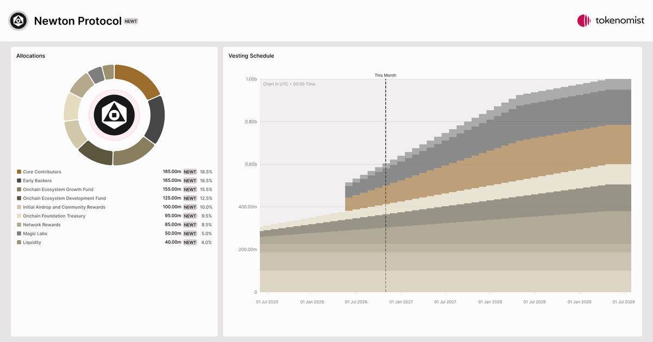The height and width of the screenshot is (342, 653).
Task: Click the Allocations panel heading
Action: point(30,56)
